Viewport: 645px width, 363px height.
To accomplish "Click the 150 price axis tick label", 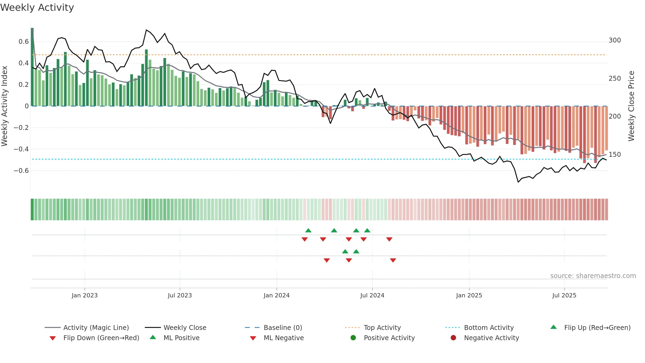I will (615, 154).
